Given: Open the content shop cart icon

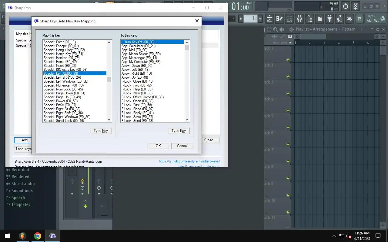Looking at the screenshot, I should 359,19.
